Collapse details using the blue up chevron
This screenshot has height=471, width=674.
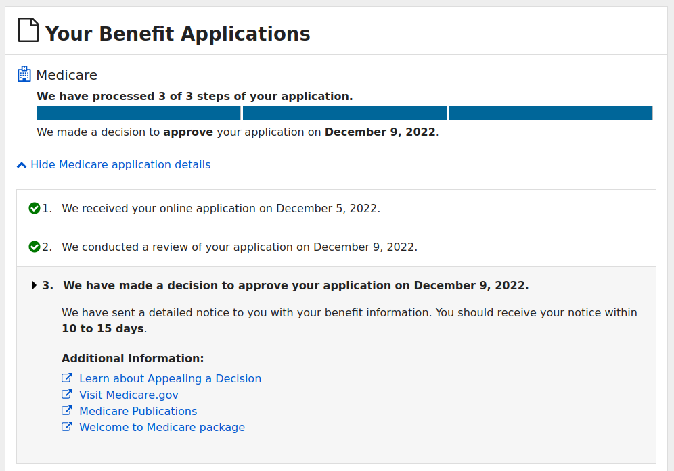click(22, 165)
